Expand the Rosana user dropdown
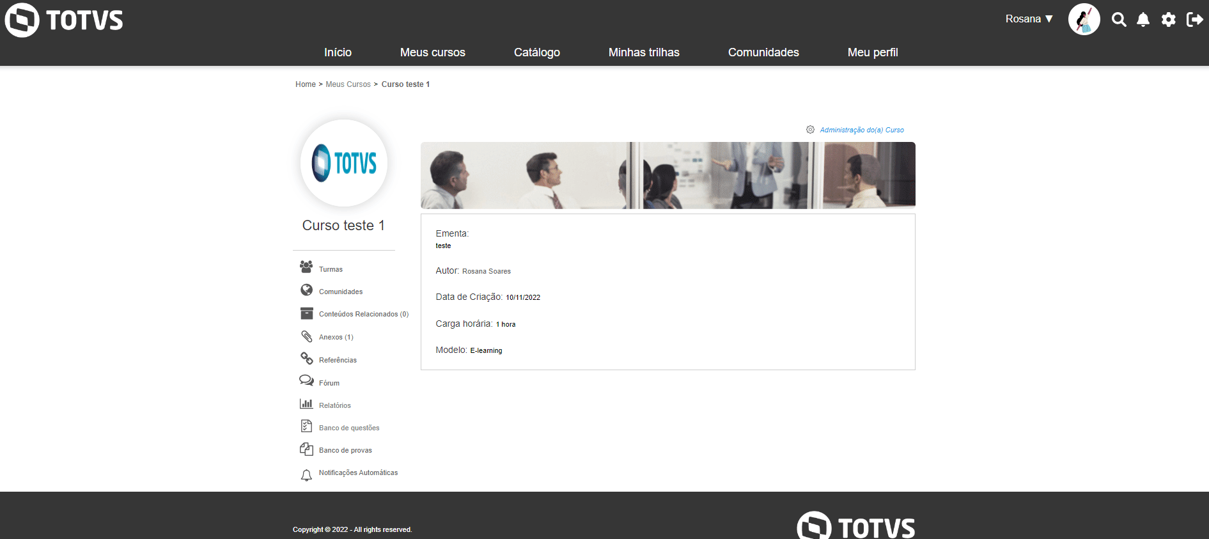This screenshot has width=1209, height=539. click(1029, 19)
